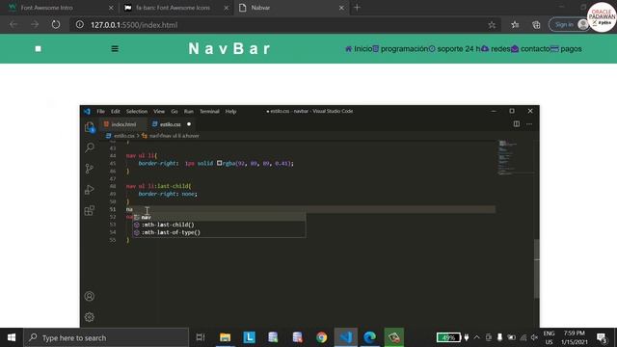The height and width of the screenshot is (347, 617).
Task: Click the programación navbar link
Action: tap(400, 49)
